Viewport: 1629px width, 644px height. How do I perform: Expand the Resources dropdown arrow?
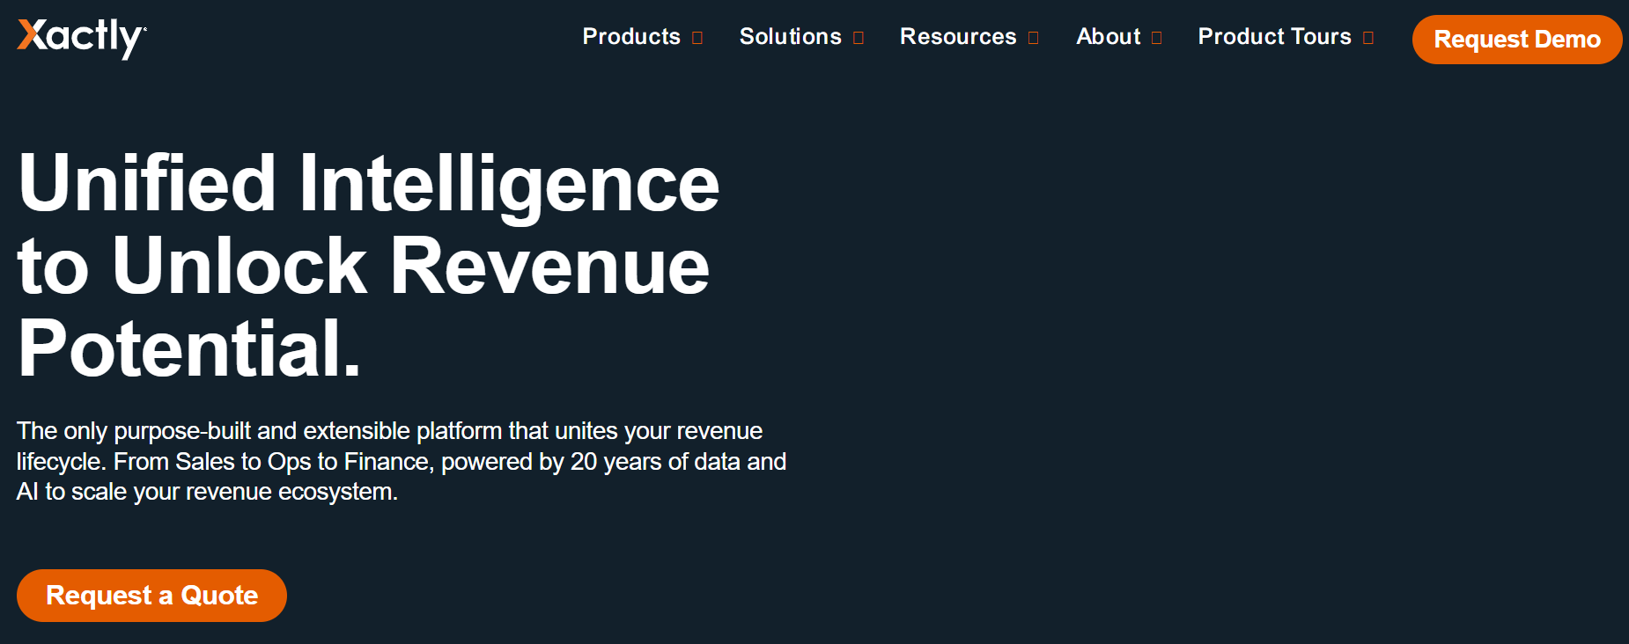coord(1034,38)
